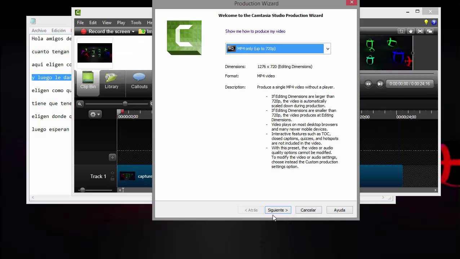Click the Import media folder icon
Viewport: 460px width, 259px height.
(x=142, y=31)
